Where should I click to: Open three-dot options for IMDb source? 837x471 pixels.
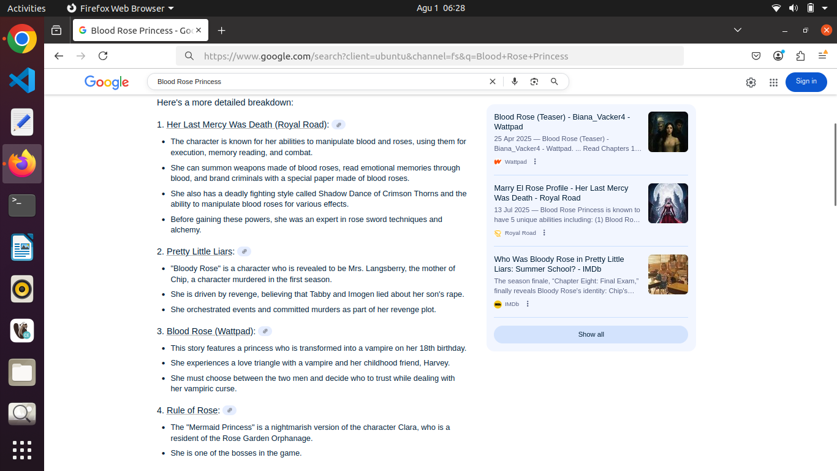pyautogui.click(x=528, y=304)
